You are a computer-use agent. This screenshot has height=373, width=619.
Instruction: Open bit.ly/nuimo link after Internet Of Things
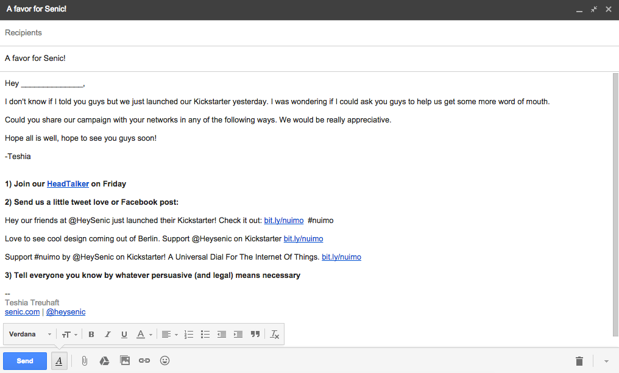point(341,257)
